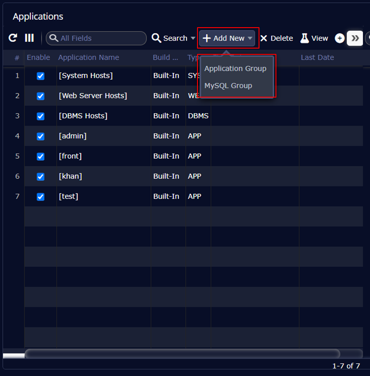Viewport: 370px width, 376px height.
Task: Click the Delete X icon
Action: click(x=263, y=38)
